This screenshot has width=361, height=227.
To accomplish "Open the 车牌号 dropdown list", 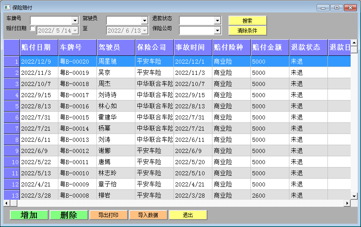I will point(75,21).
